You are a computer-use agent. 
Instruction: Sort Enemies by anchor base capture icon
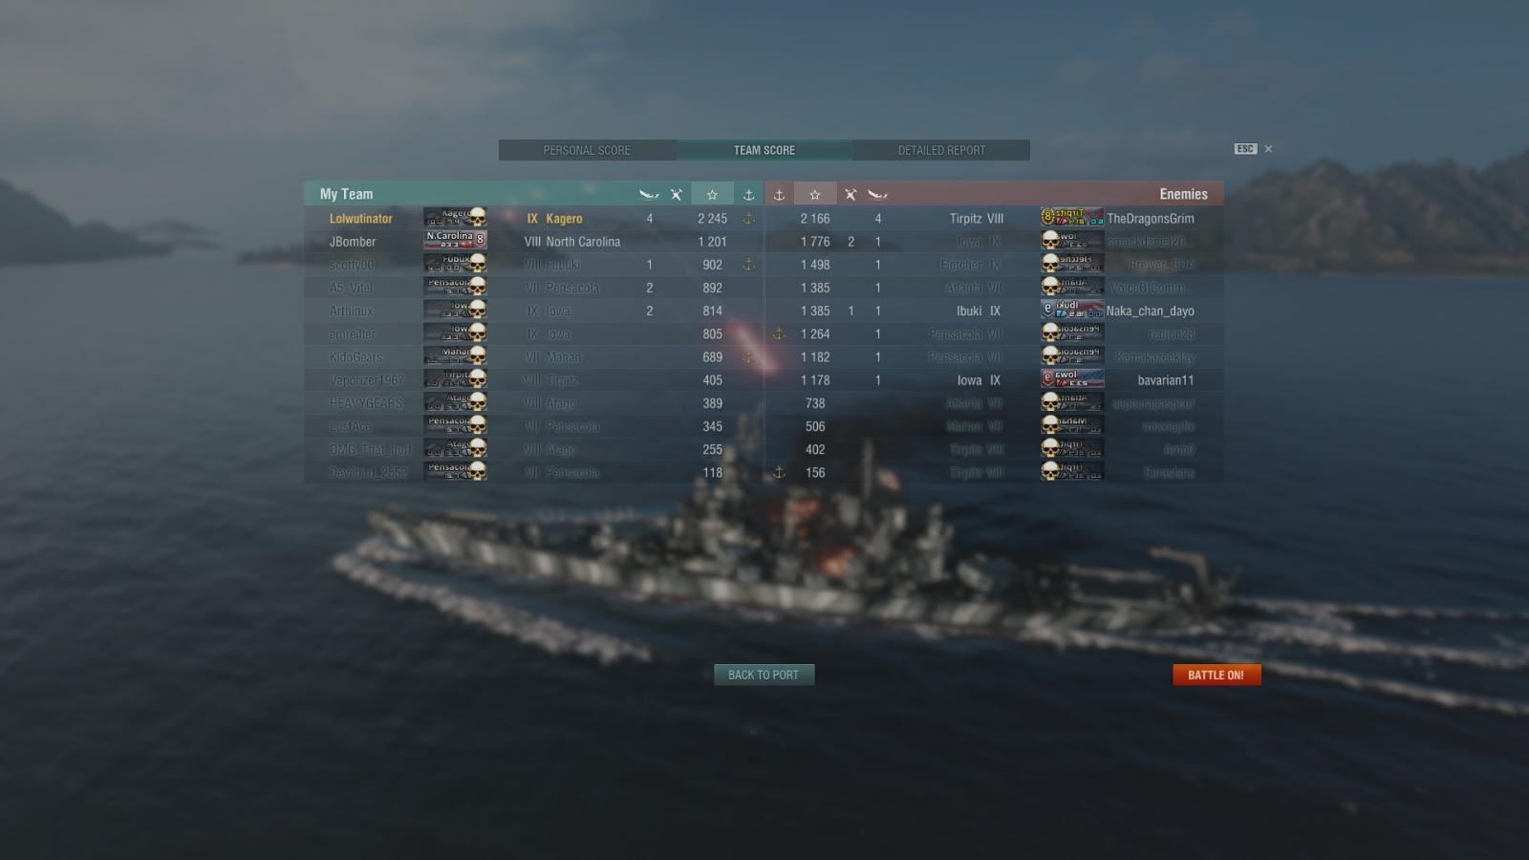[x=779, y=194]
